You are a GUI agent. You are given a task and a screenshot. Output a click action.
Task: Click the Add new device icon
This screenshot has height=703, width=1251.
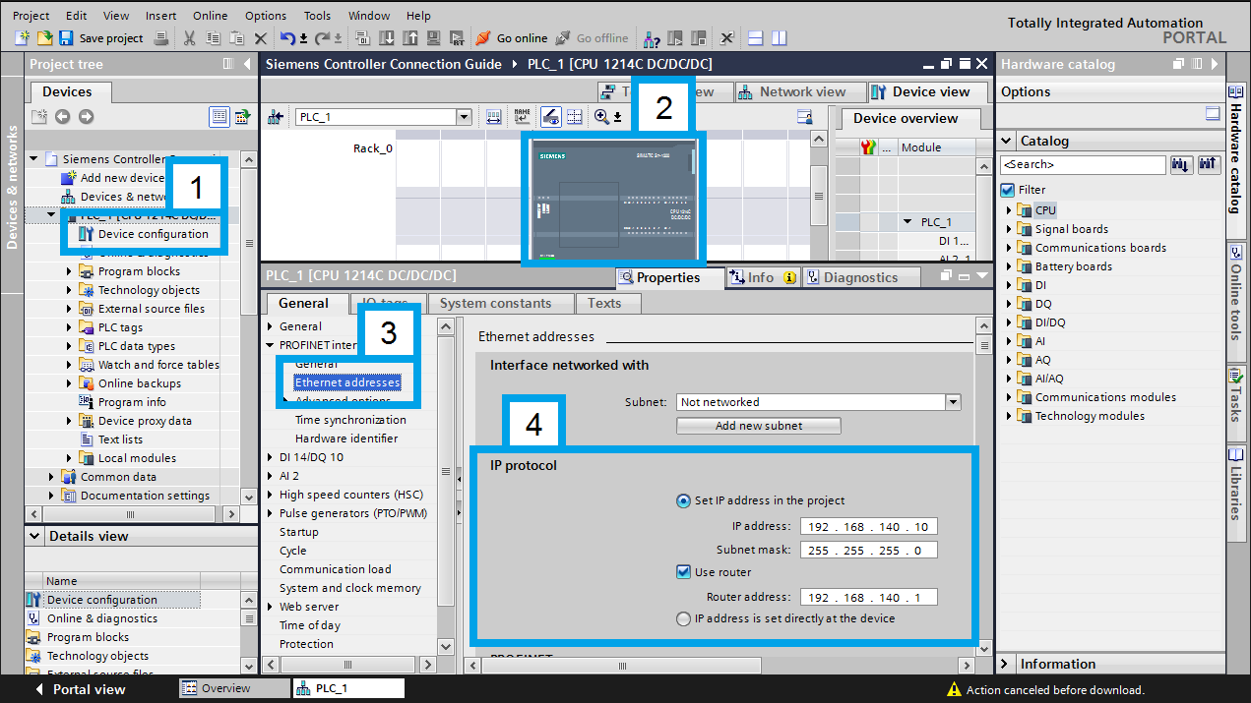point(69,178)
